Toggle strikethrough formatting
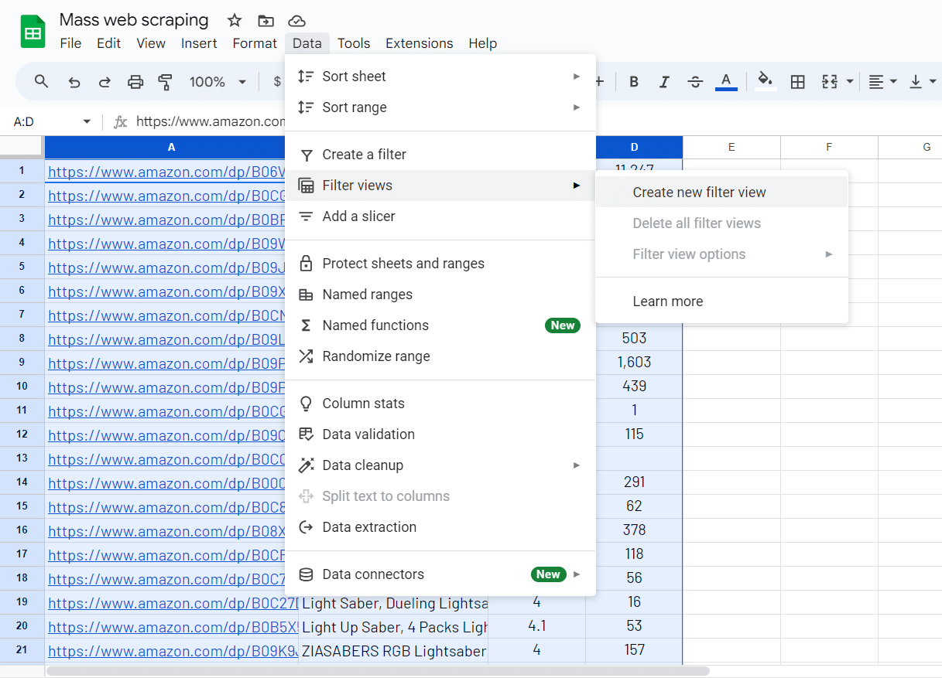This screenshot has height=678, width=942. pyautogui.click(x=694, y=82)
